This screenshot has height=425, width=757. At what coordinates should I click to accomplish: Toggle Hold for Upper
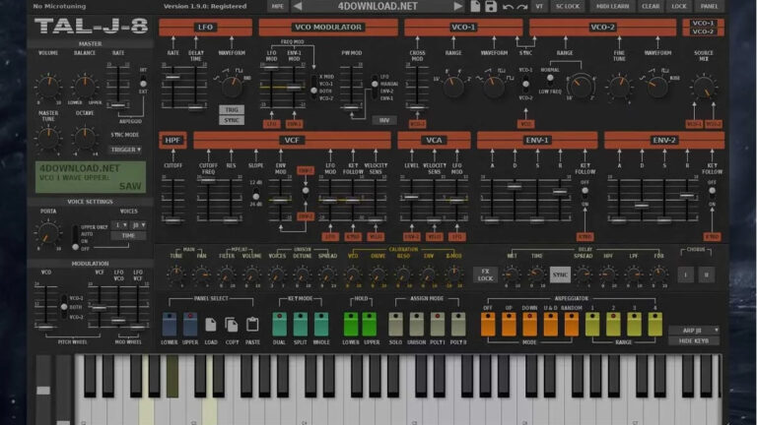pos(370,324)
